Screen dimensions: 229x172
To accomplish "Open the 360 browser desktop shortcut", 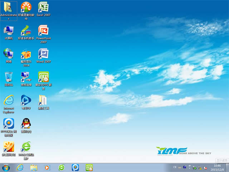I will pos(26,147).
